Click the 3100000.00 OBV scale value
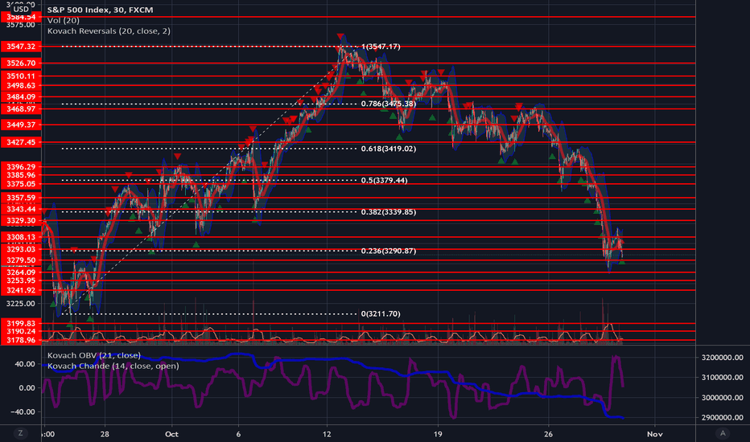 723,378
